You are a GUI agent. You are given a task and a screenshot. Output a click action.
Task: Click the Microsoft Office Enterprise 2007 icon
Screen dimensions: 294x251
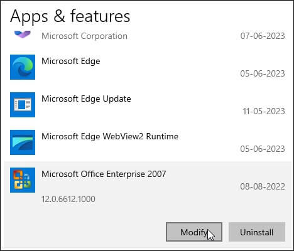pyautogui.click(x=23, y=180)
